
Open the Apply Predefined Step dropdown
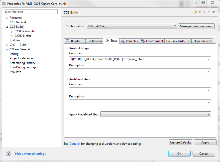(156, 114)
